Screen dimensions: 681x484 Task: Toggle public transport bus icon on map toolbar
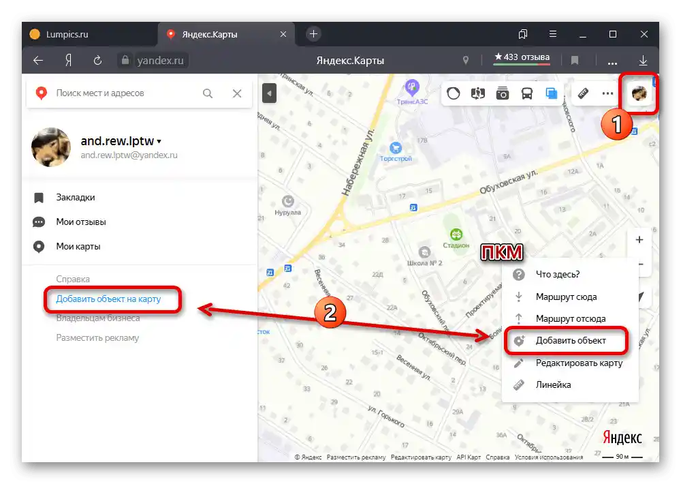pyautogui.click(x=527, y=93)
